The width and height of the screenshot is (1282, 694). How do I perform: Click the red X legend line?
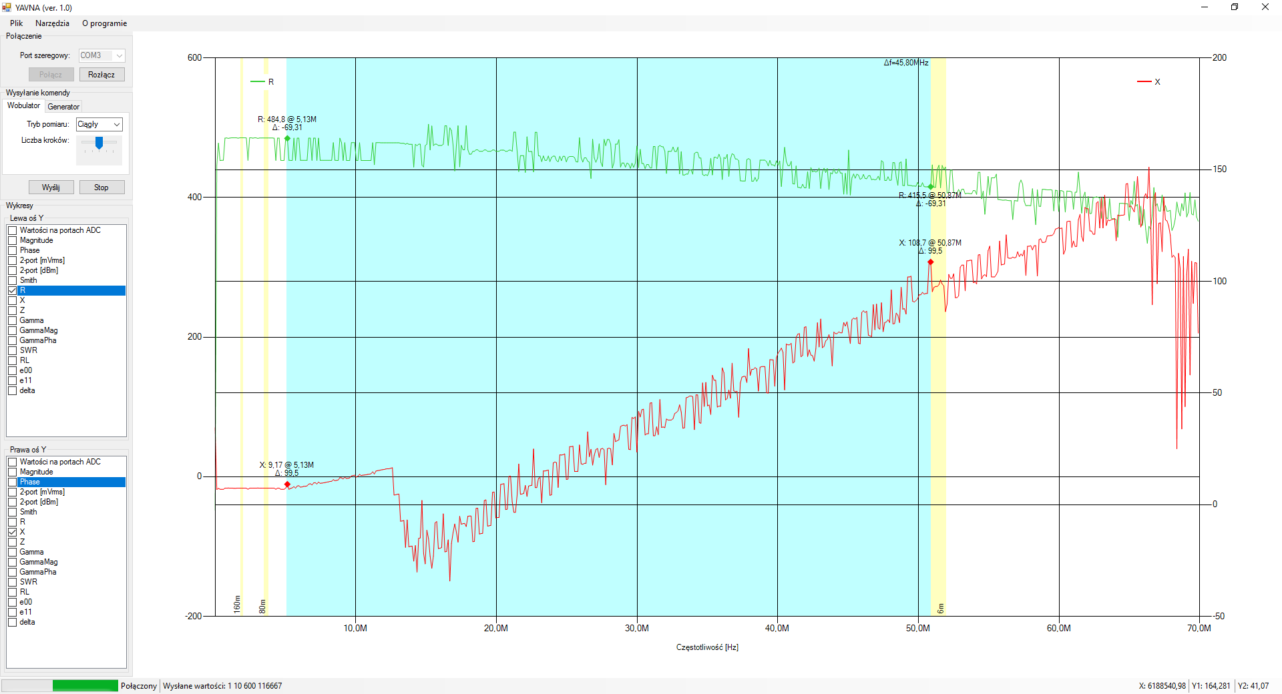point(1144,82)
